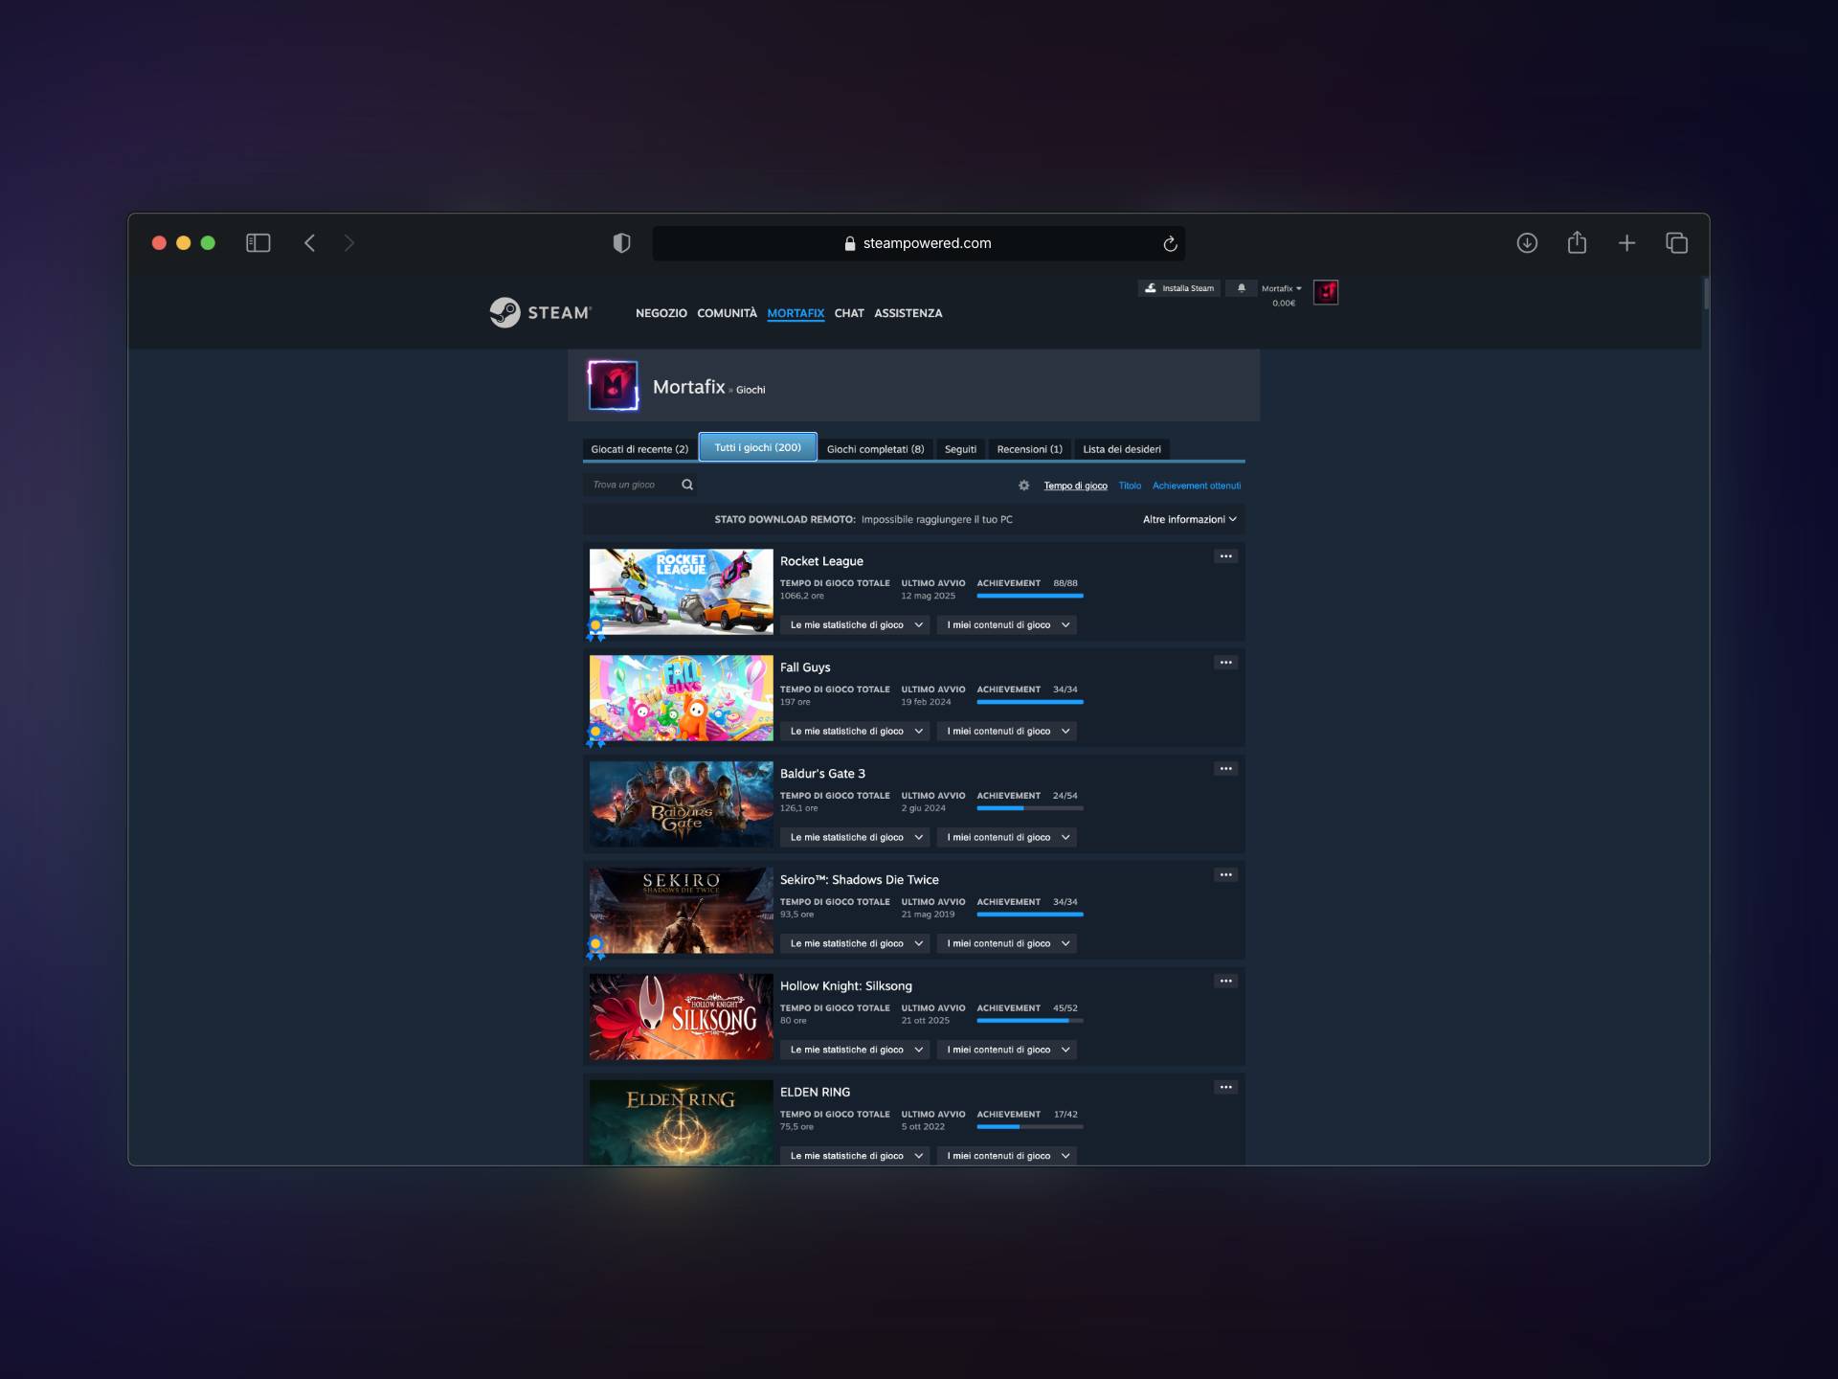Expand Rocket League 'I miei contenuti di gioco'
This screenshot has width=1838, height=1379.
click(x=1007, y=625)
